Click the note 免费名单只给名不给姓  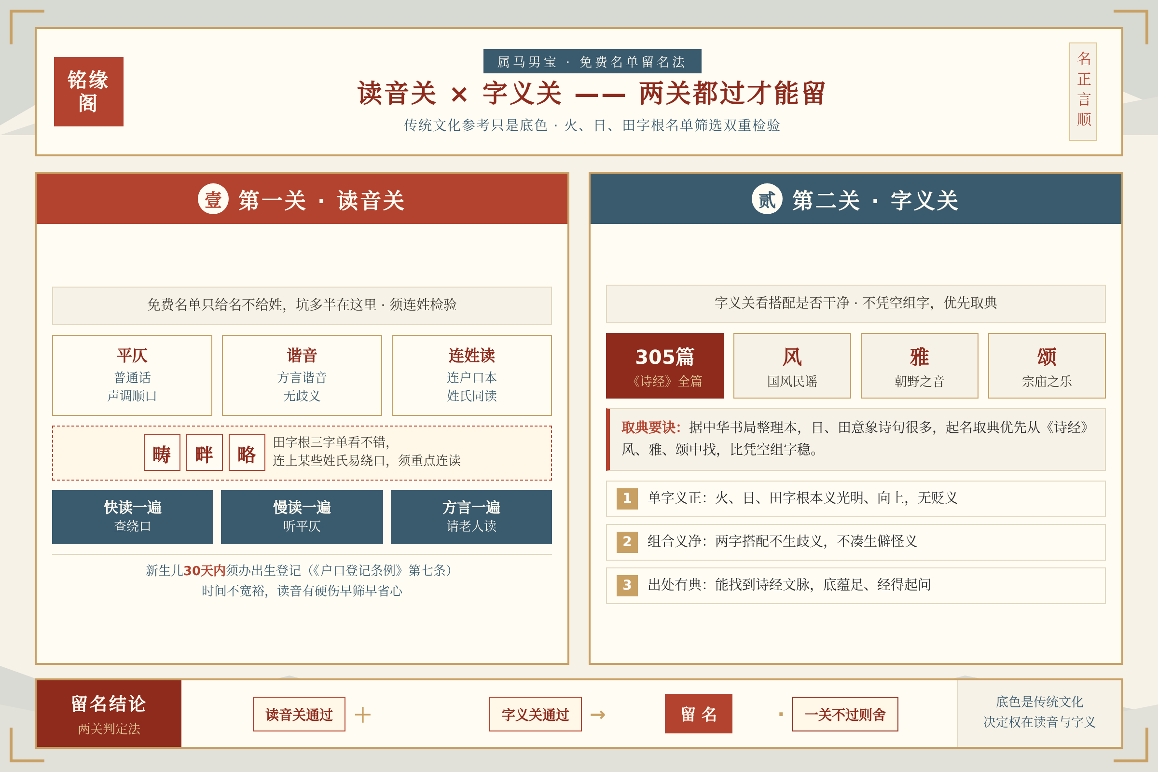pos(302,306)
